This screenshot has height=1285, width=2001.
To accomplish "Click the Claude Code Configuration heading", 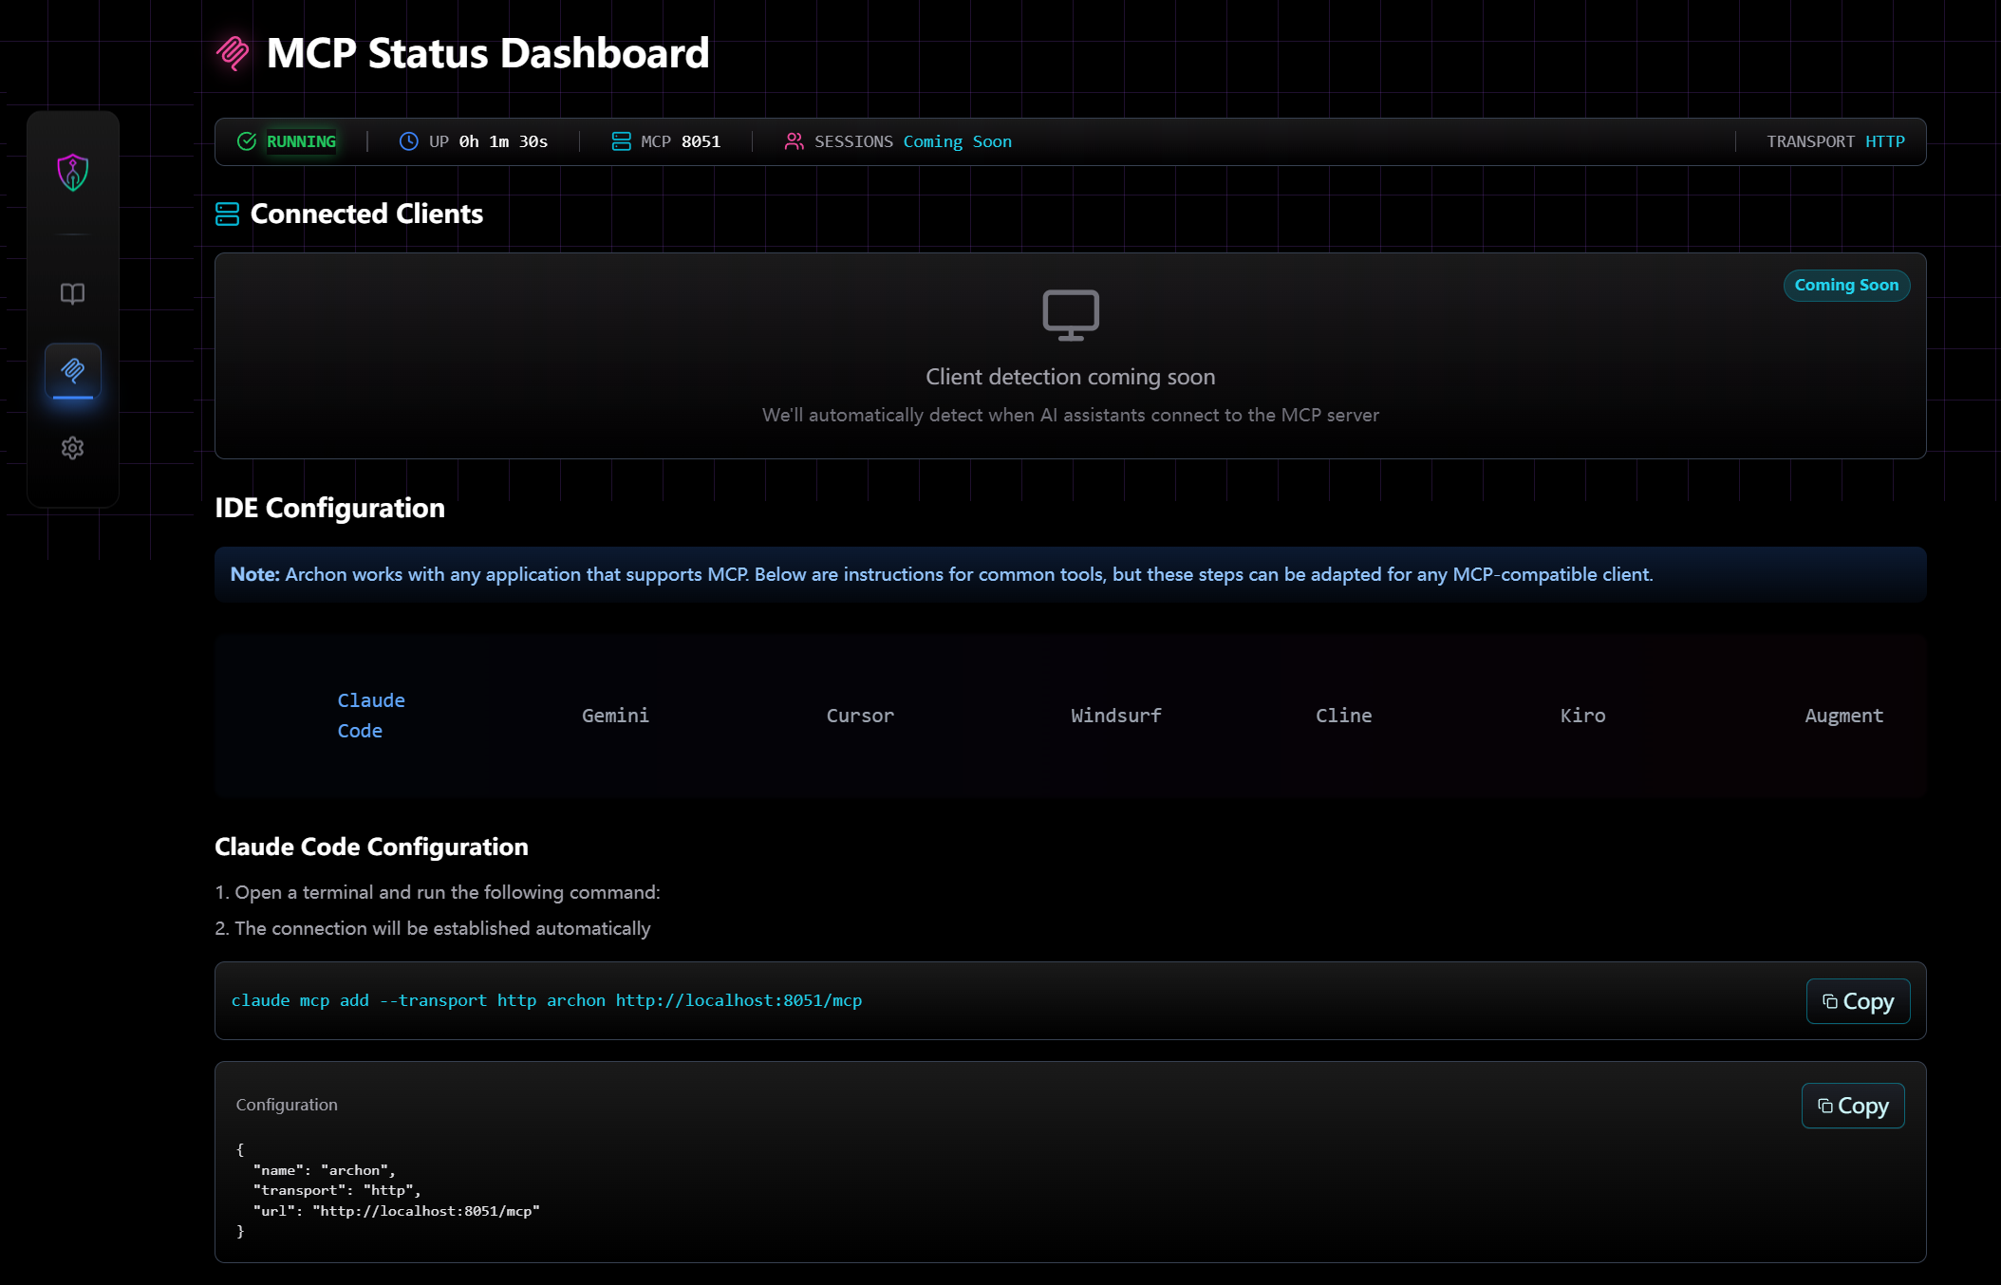I will click(371, 847).
